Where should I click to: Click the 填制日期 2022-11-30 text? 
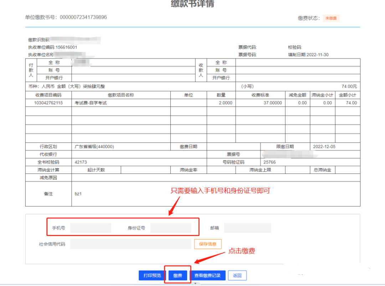308,55
